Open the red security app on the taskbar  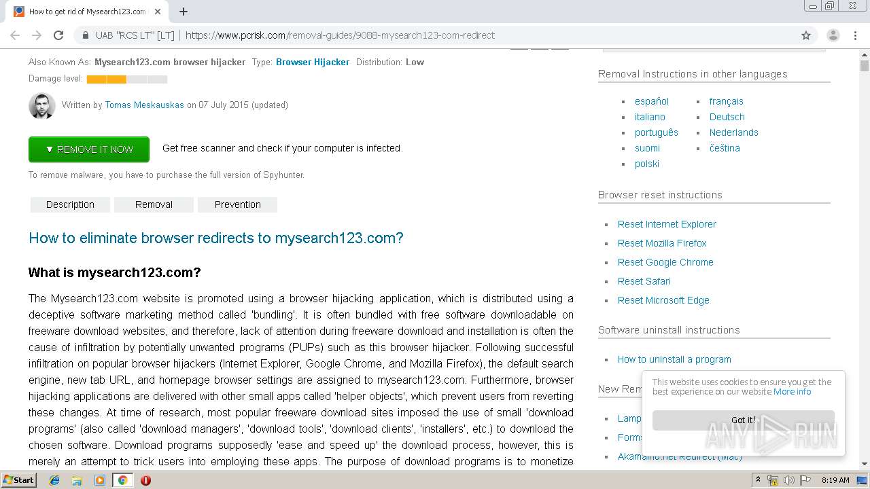click(x=145, y=480)
